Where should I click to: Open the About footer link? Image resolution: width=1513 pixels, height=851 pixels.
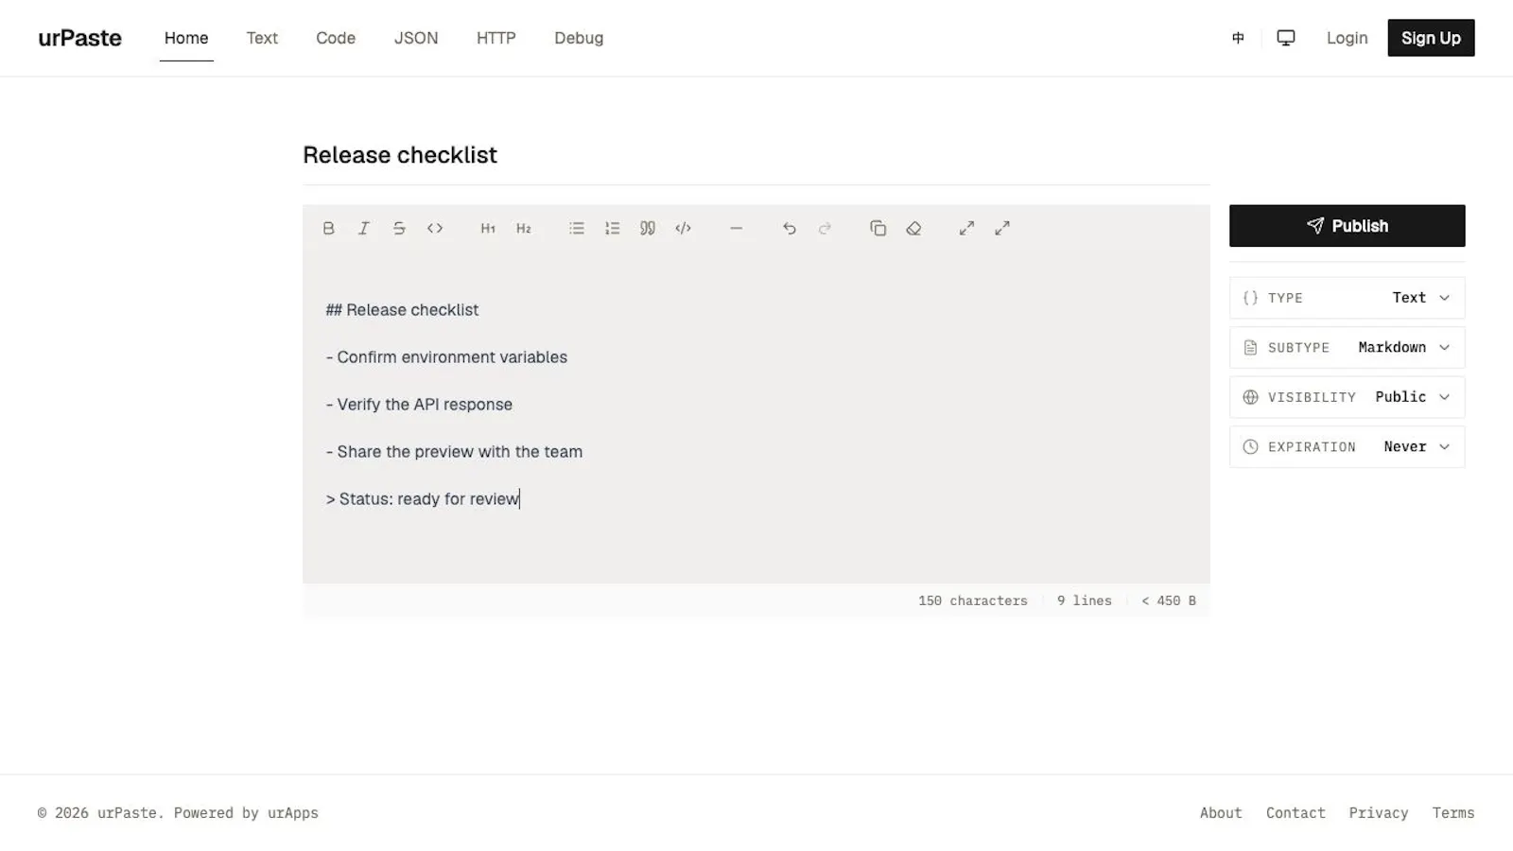pyautogui.click(x=1221, y=813)
